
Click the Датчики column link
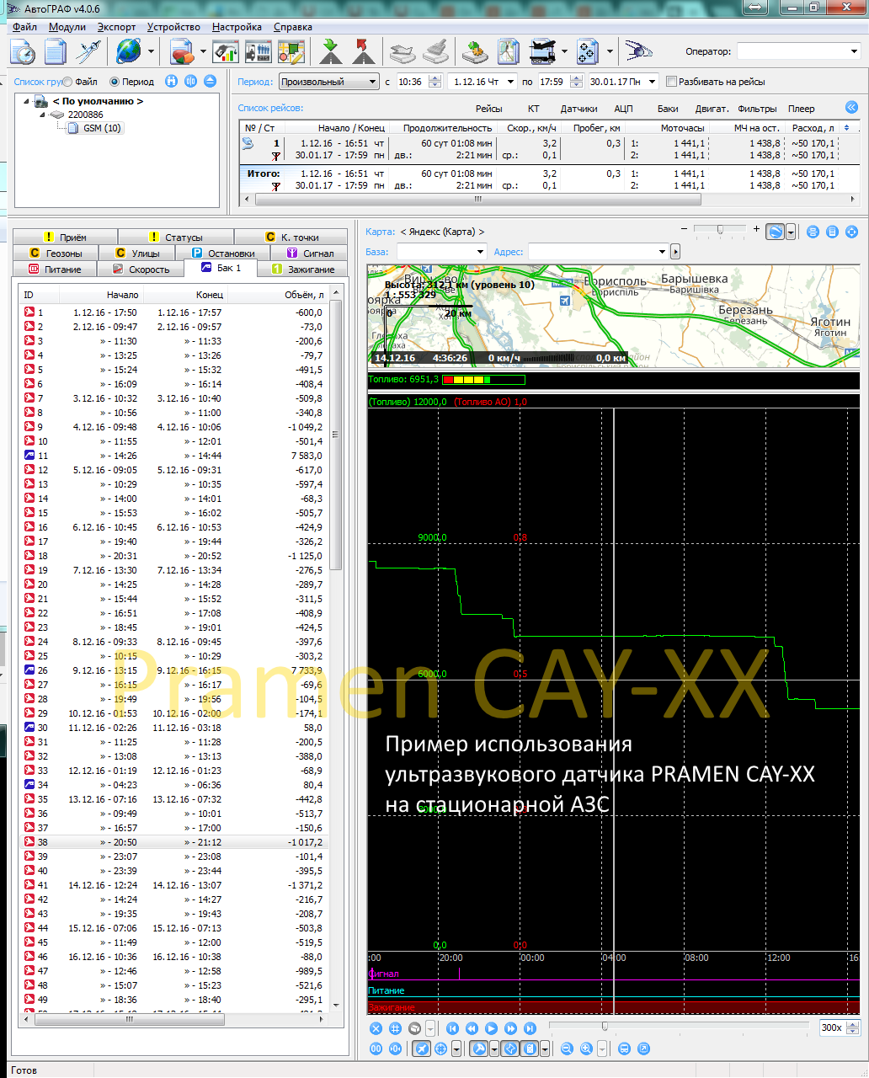pyautogui.click(x=578, y=109)
